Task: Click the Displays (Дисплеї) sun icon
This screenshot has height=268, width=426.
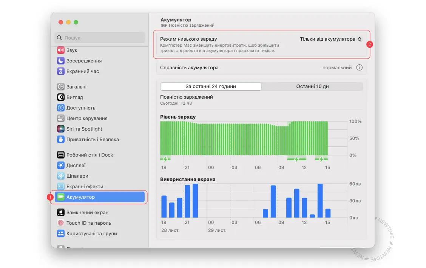Action: pyautogui.click(x=60, y=165)
